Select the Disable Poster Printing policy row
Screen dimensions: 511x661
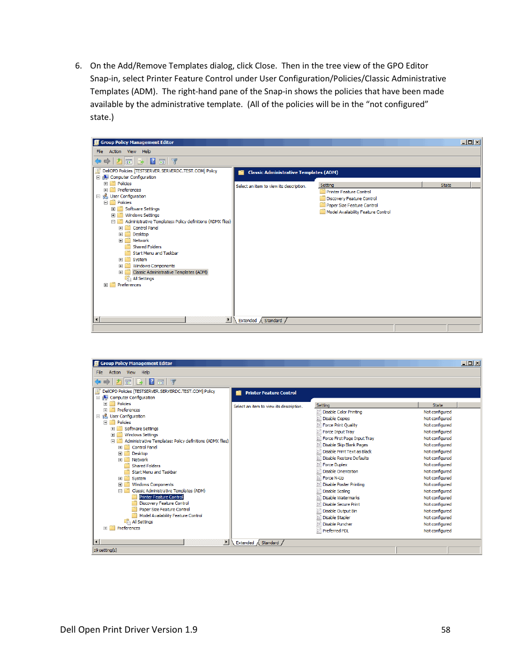pos(385,484)
